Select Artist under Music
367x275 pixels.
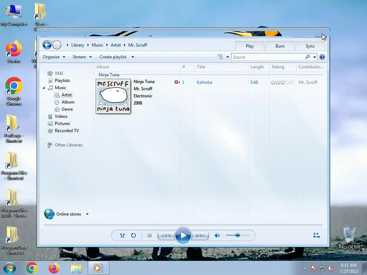(63, 95)
